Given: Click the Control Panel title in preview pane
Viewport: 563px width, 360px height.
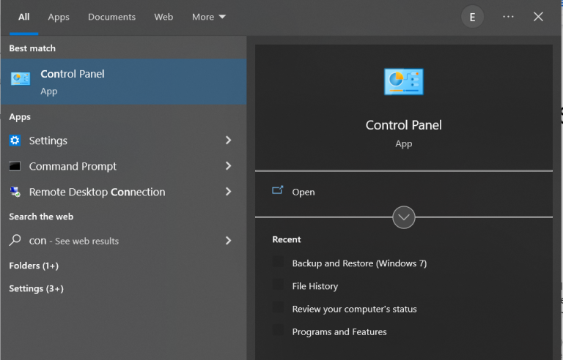Looking at the screenshot, I should (x=404, y=125).
